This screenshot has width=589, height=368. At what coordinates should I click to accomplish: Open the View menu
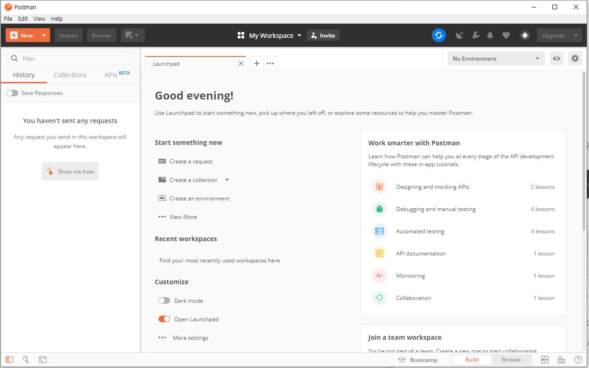point(39,19)
